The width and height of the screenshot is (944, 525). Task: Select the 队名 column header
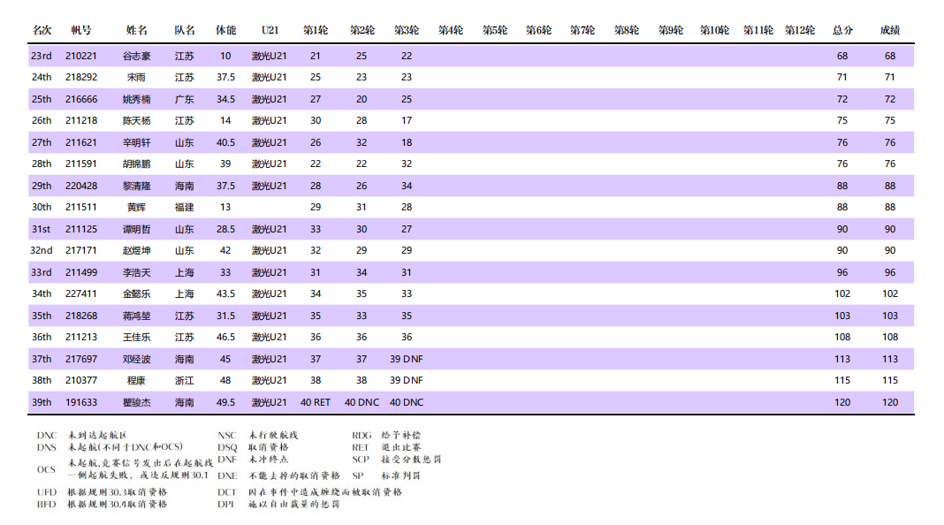point(184,30)
